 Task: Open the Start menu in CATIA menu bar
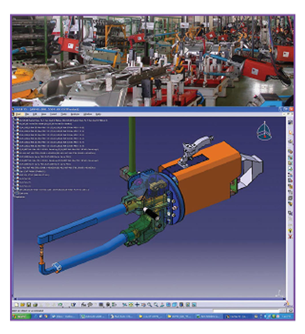tap(19, 114)
